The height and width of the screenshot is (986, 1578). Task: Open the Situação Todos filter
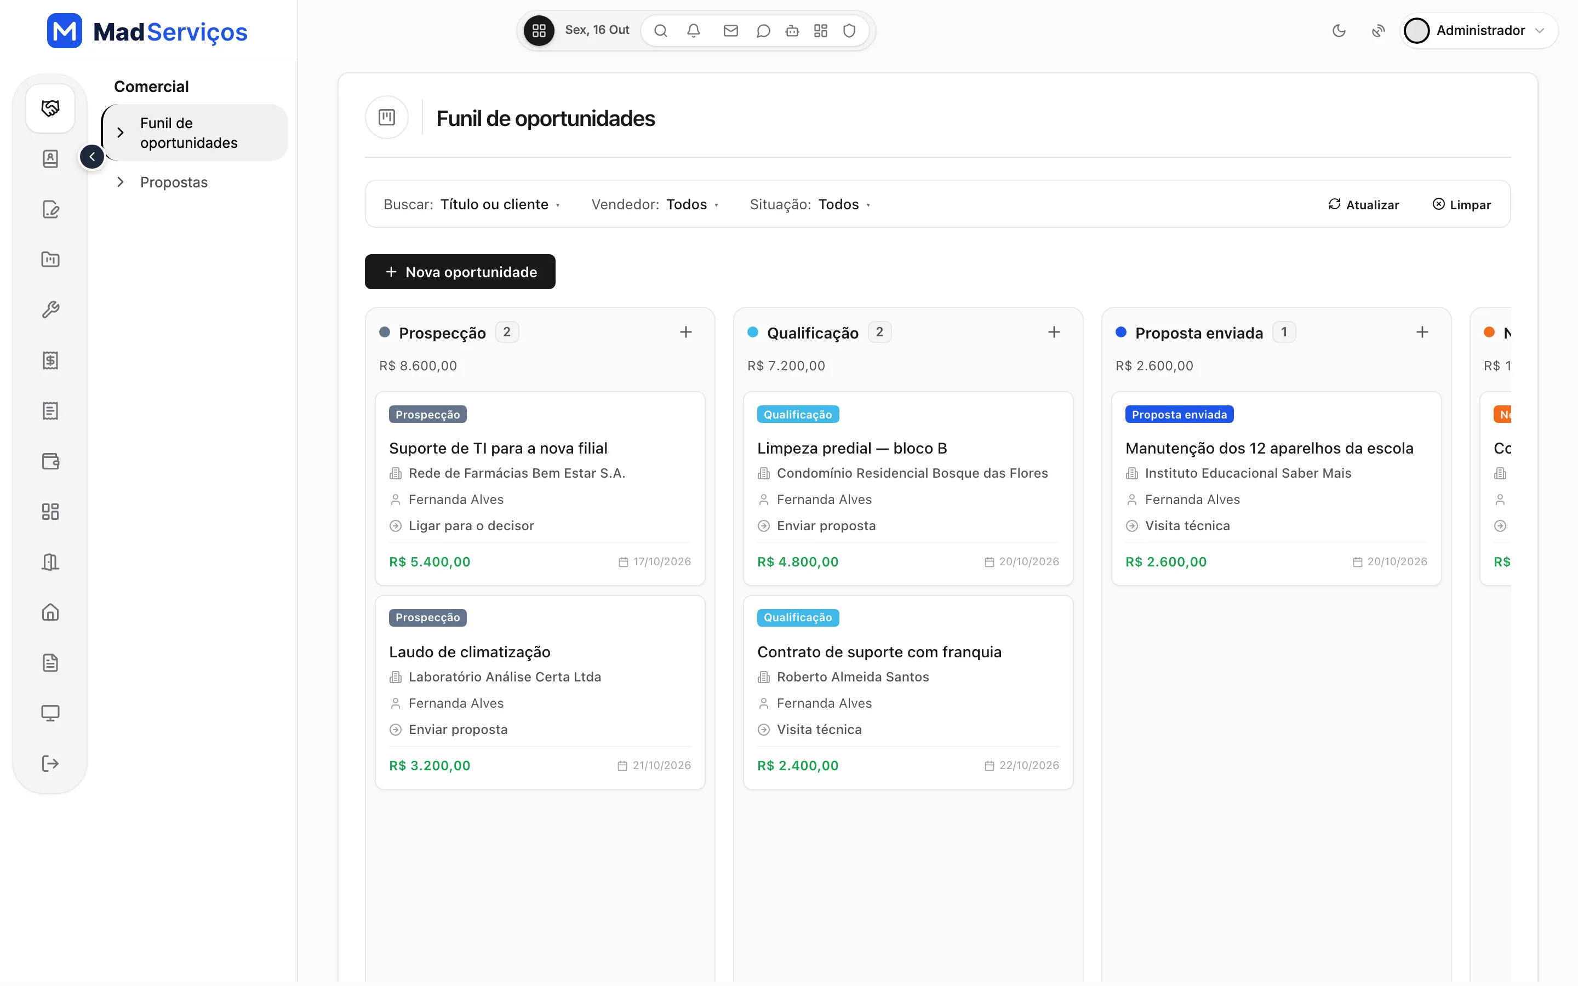pos(810,204)
